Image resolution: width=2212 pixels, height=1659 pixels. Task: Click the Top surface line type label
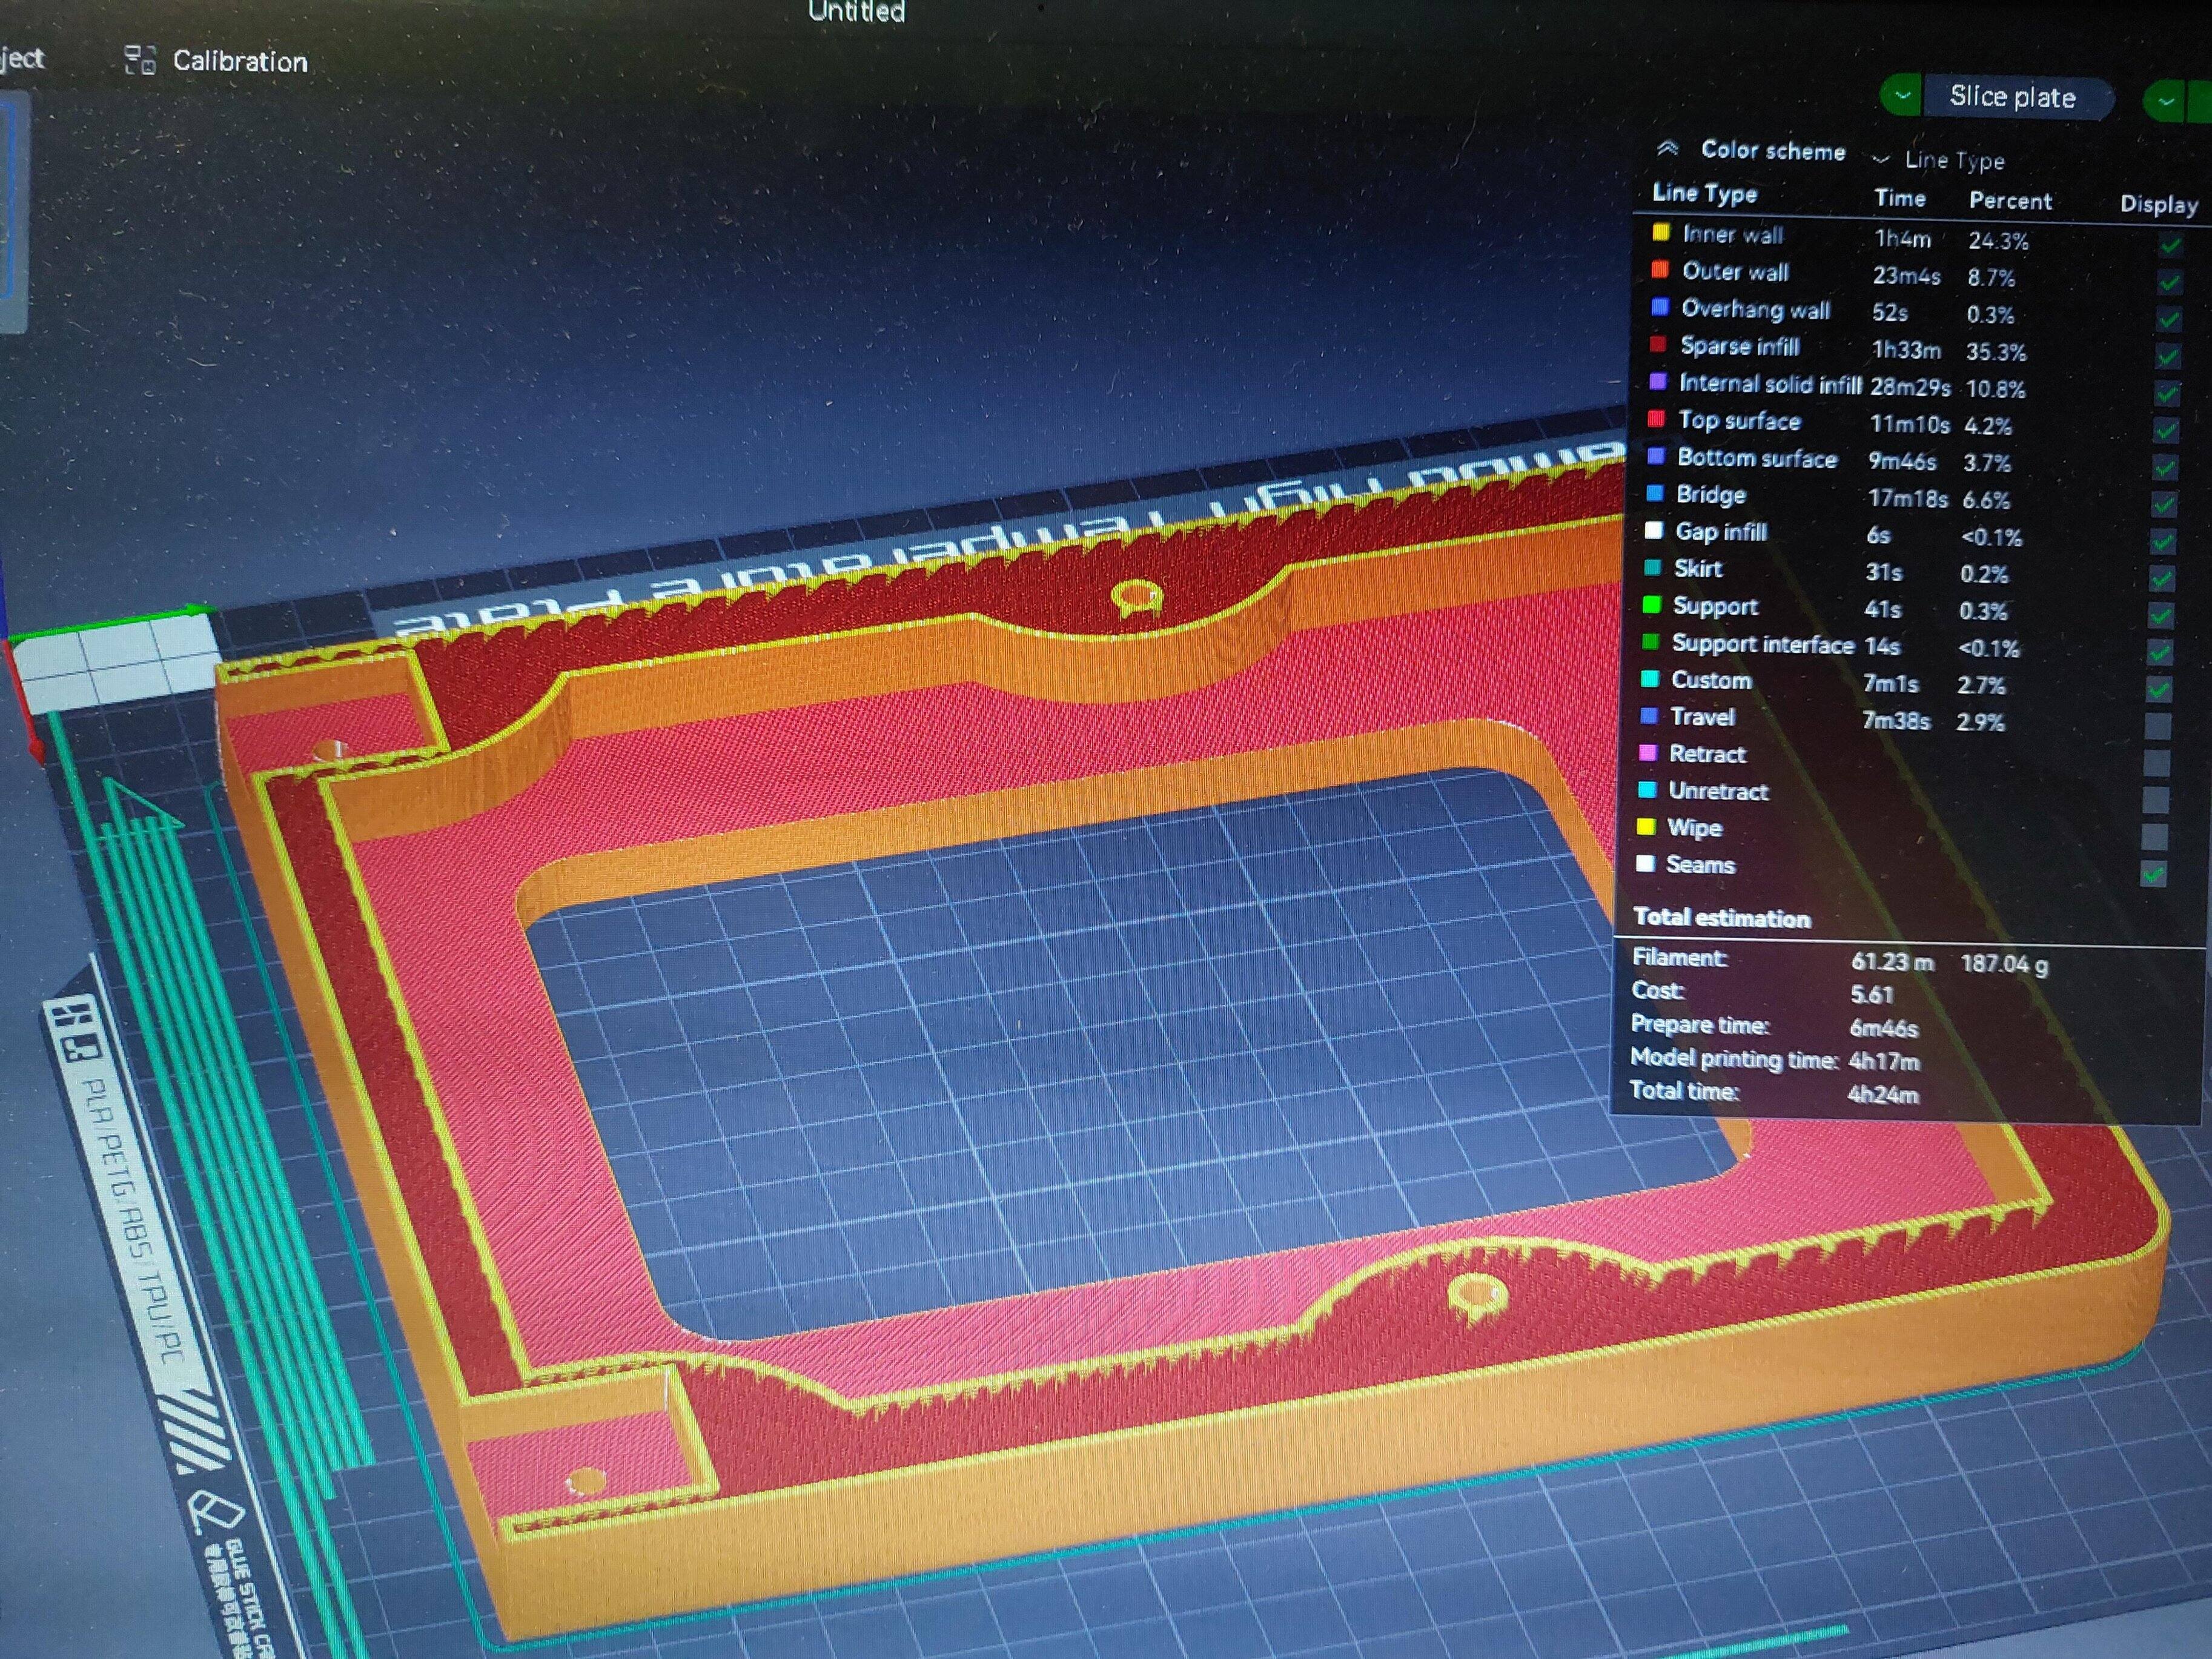[1739, 420]
